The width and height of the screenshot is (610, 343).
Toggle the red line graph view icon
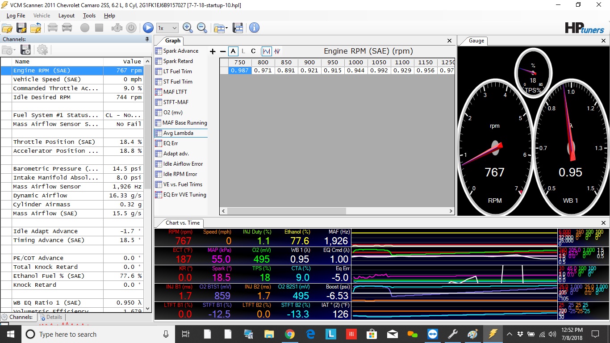[x=277, y=51]
